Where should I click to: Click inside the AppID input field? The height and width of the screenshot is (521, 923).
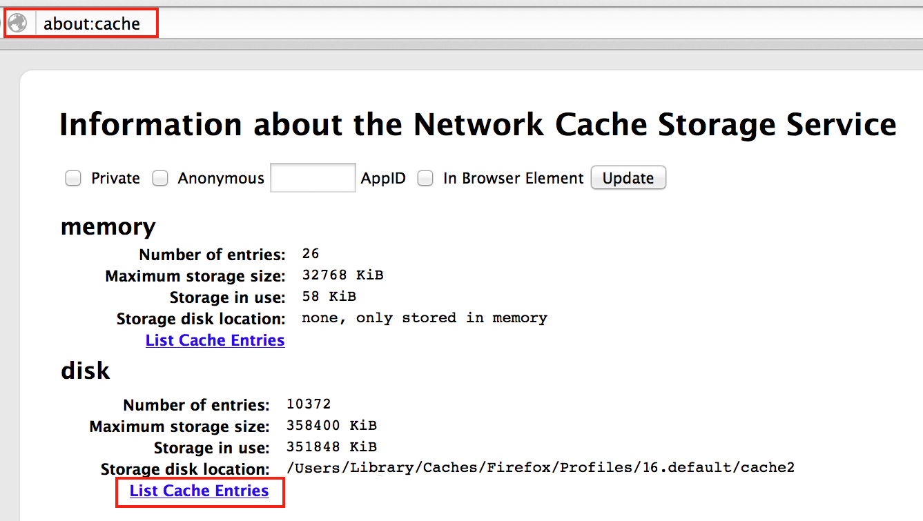312,177
